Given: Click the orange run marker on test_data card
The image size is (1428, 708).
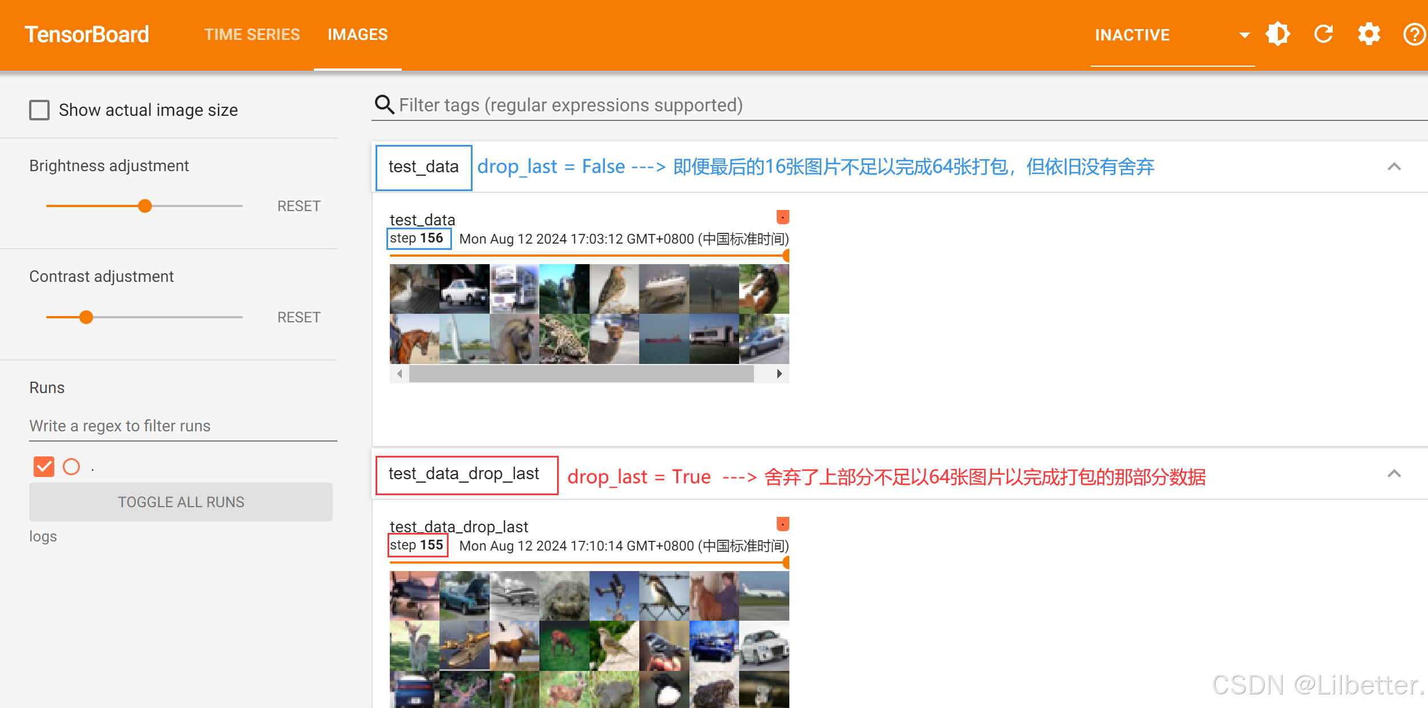Looking at the screenshot, I should click(x=782, y=217).
